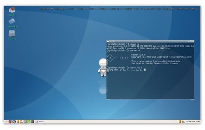Click the Judd Vinet copyright line in terminal
Image resolution: width=205 pixels, height=130 pixels.
point(162,57)
